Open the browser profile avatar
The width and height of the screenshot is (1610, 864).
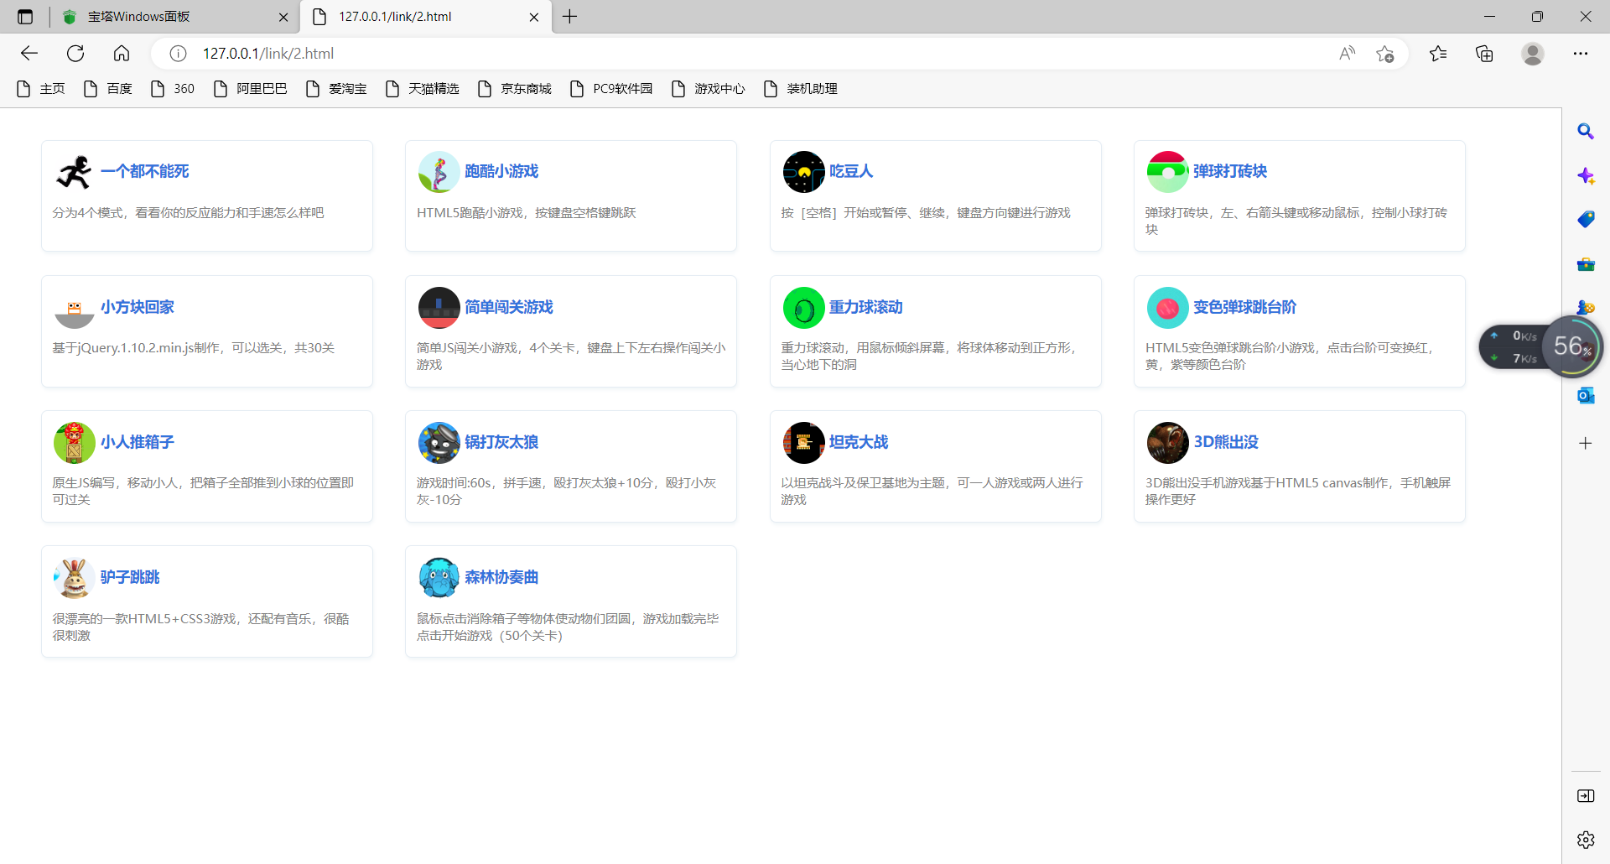tap(1532, 53)
